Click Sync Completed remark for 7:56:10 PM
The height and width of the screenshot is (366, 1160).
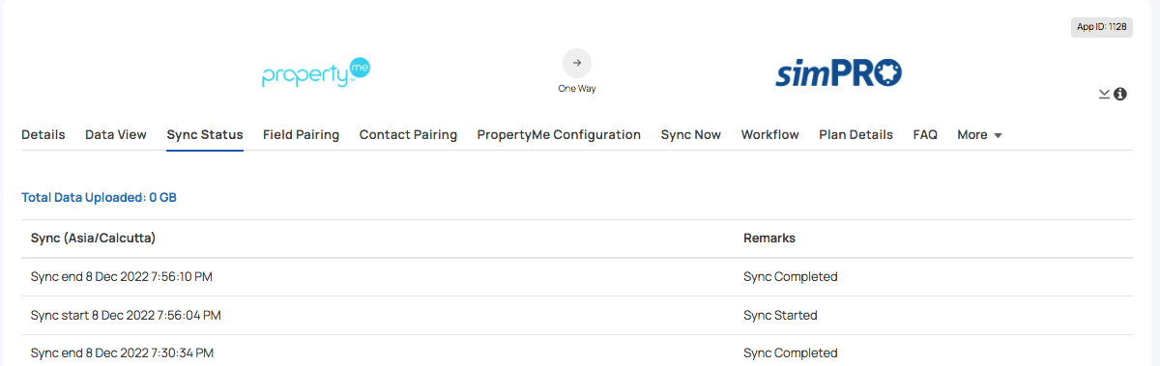click(790, 276)
